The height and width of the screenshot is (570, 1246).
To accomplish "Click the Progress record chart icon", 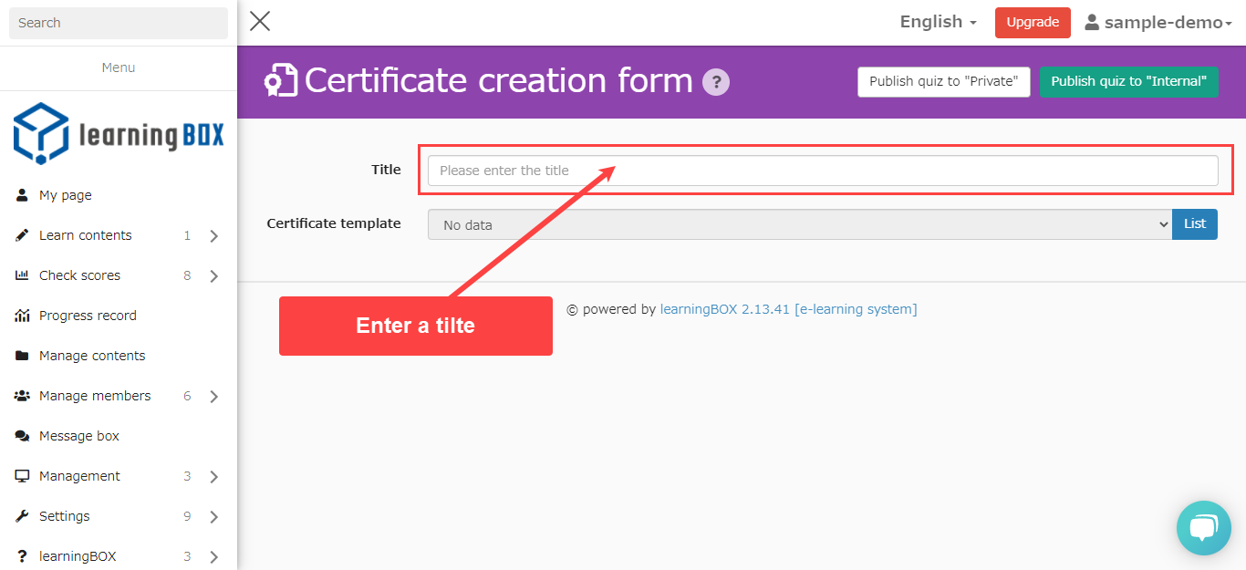I will tap(22, 316).
